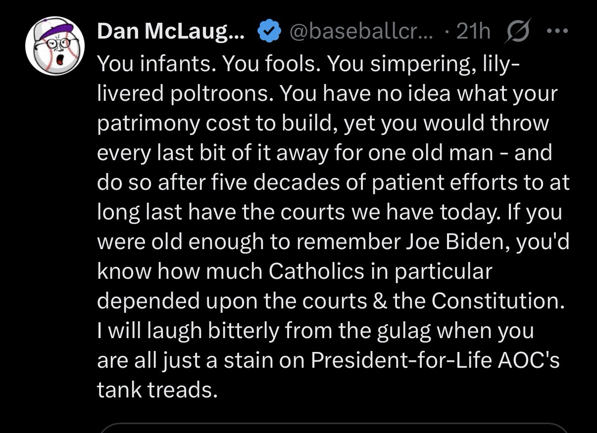Click "tank treads." at tweet's end
Image resolution: width=597 pixels, height=433 pixels.
tap(157, 390)
